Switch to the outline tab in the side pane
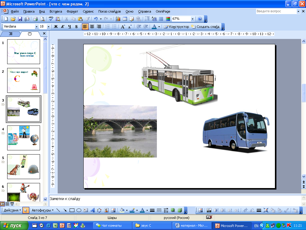The image size is (306, 230). 10,34
